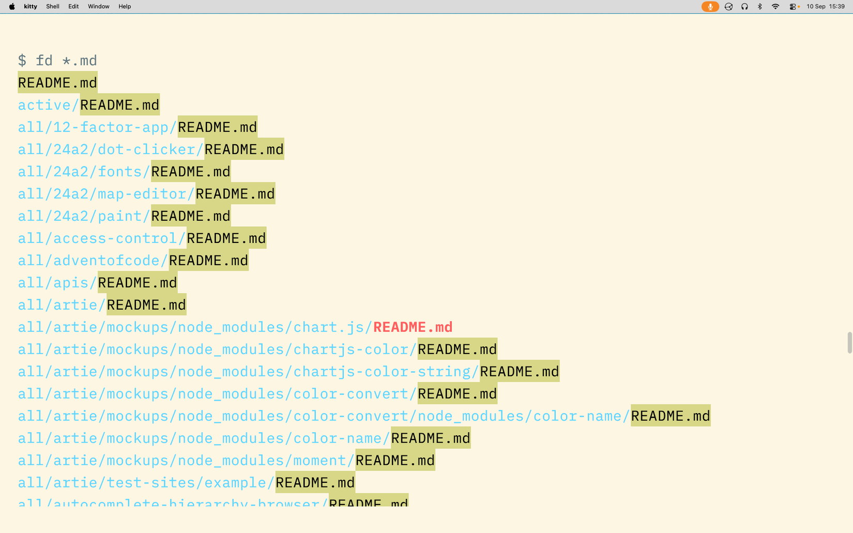Click the headphones icon in menu bar
853x533 pixels.
(744, 6)
